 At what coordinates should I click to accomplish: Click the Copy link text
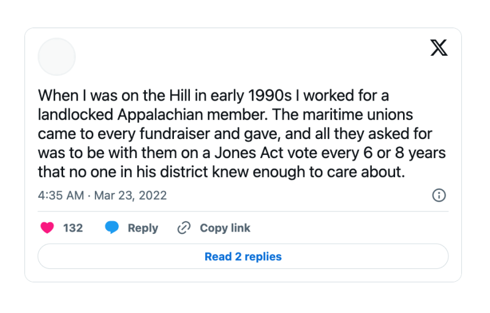tap(225, 228)
